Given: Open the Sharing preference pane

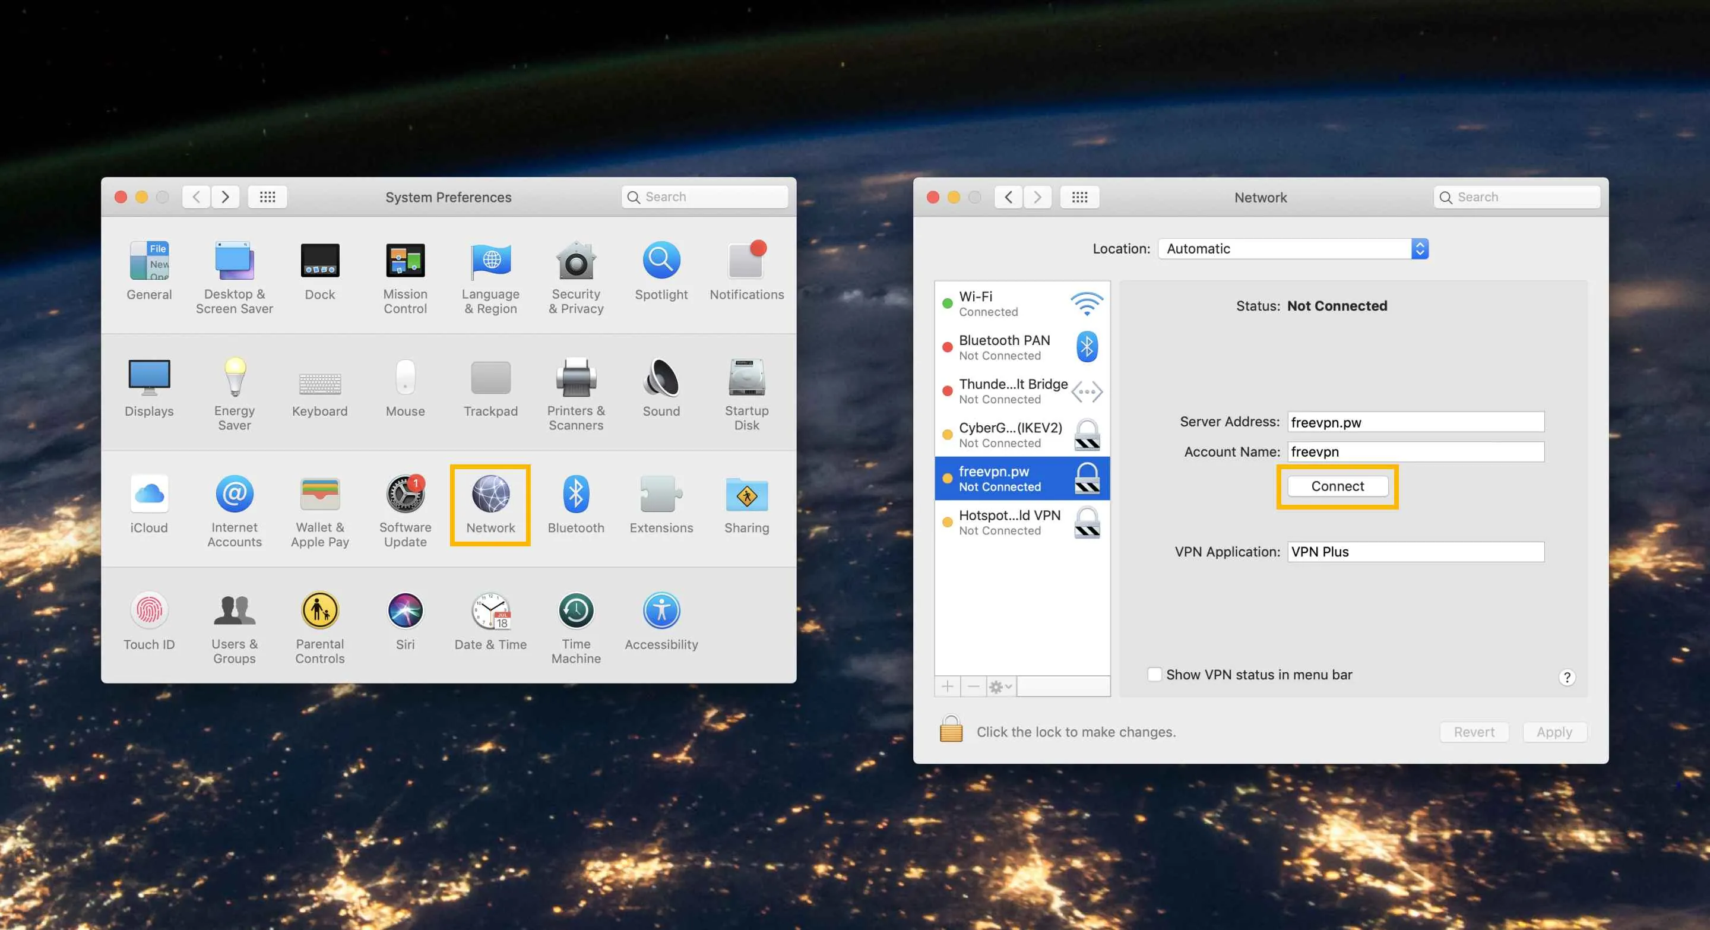Looking at the screenshot, I should click(746, 495).
